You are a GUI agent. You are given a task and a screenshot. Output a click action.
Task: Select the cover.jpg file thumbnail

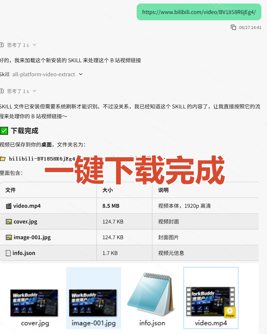pos(34,303)
